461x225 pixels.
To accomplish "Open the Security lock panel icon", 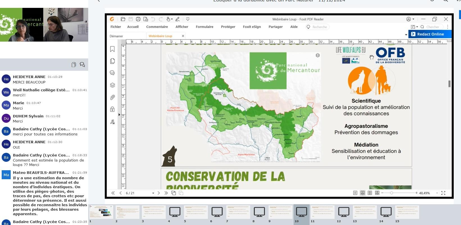I will (112, 109).
